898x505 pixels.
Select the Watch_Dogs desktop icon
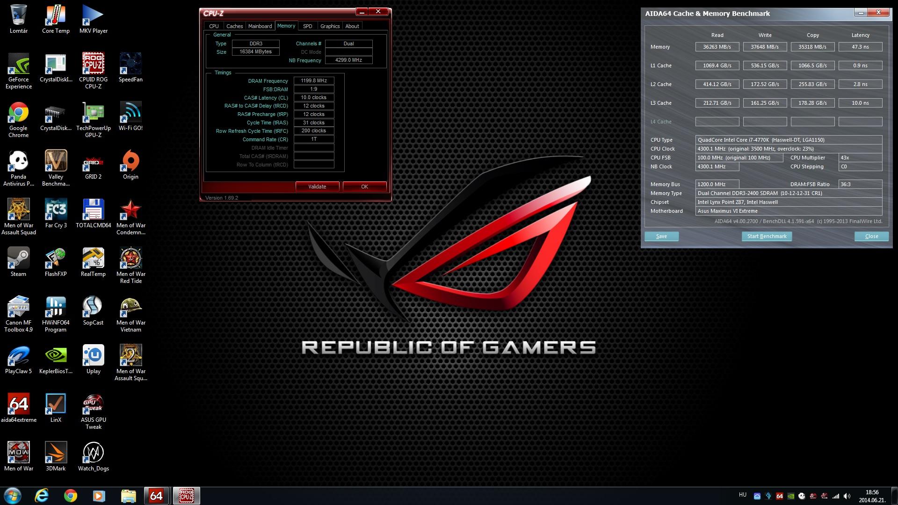pyautogui.click(x=93, y=457)
